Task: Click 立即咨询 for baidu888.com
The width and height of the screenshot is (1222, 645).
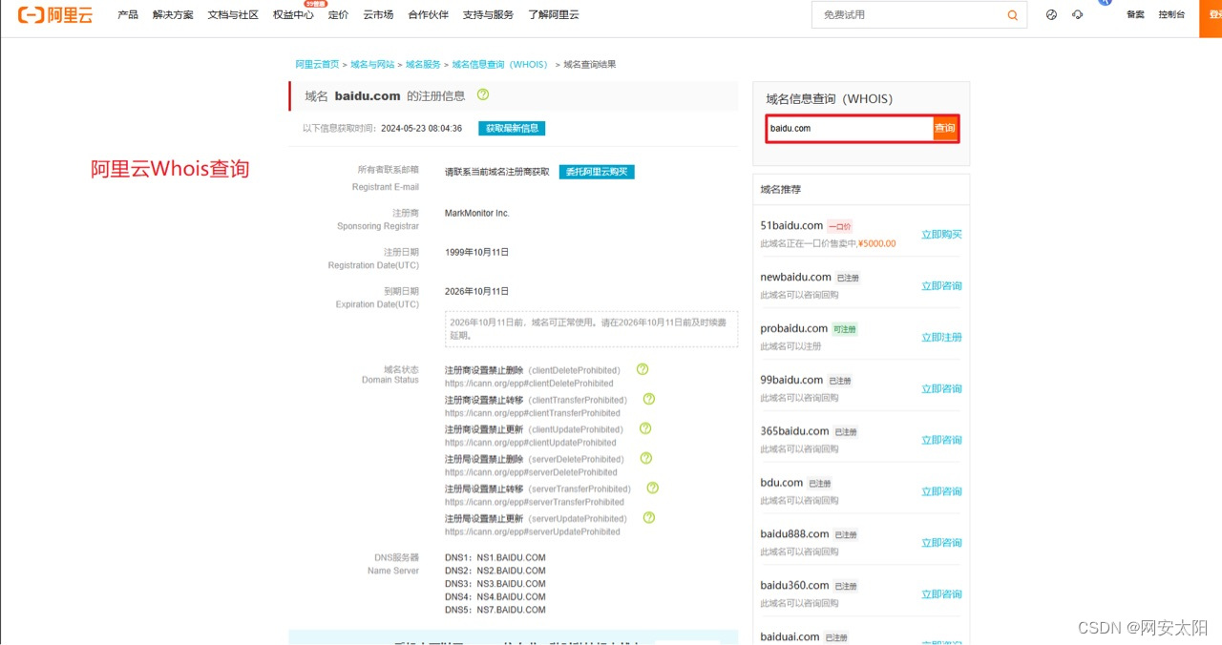Action: (941, 543)
